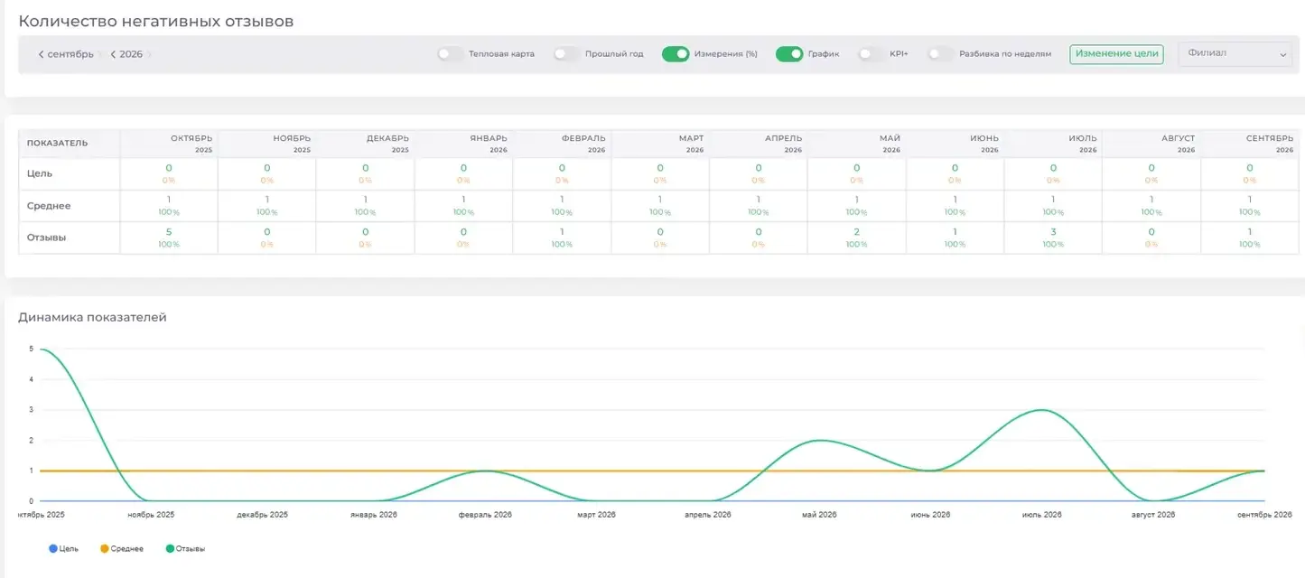Toggle the KPI+ switch
The image size is (1305, 578).
click(x=871, y=54)
